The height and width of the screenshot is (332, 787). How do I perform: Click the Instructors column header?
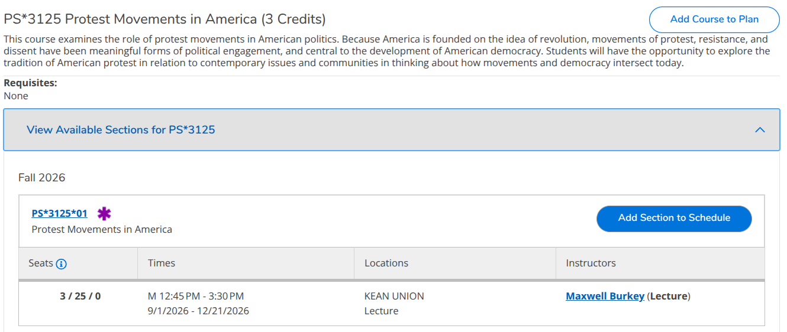pyautogui.click(x=591, y=263)
